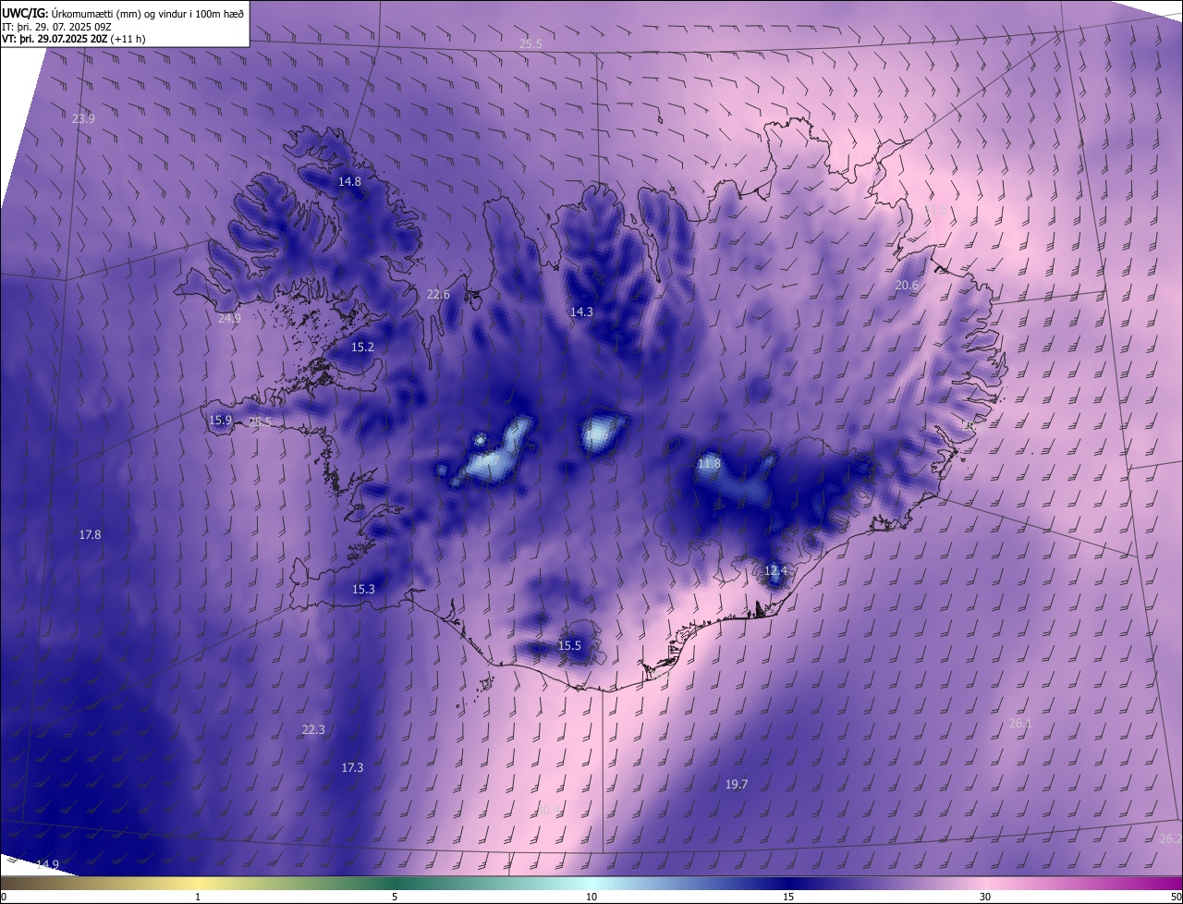Click the color scale tick labeled 50
1183x904 pixels.
coord(1176,897)
